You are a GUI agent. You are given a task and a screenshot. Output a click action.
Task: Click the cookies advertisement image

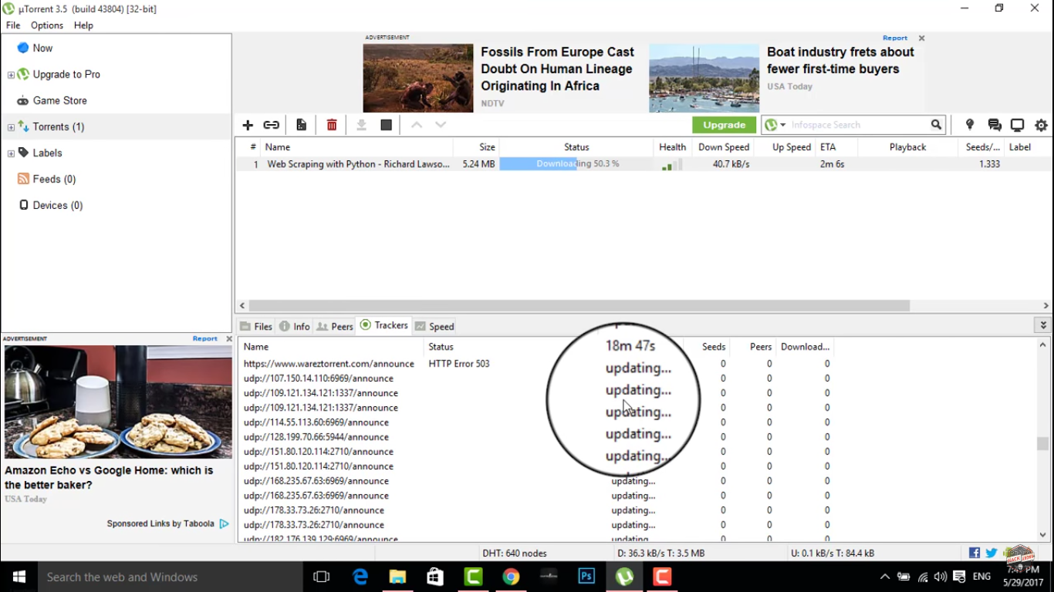118,402
